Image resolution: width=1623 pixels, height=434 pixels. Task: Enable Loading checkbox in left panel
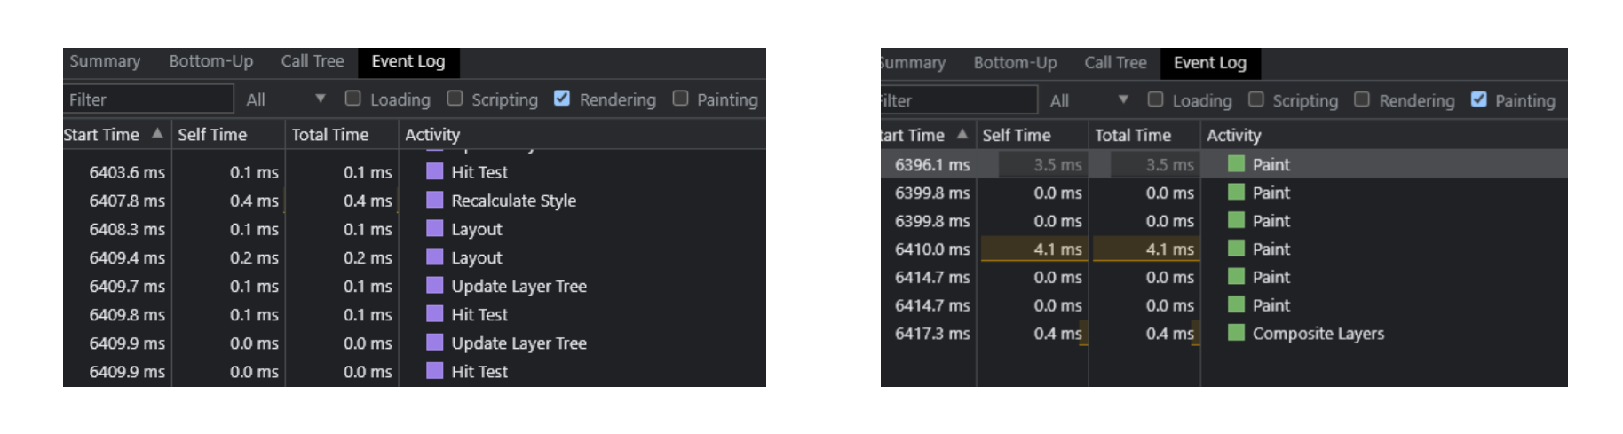coord(353,99)
